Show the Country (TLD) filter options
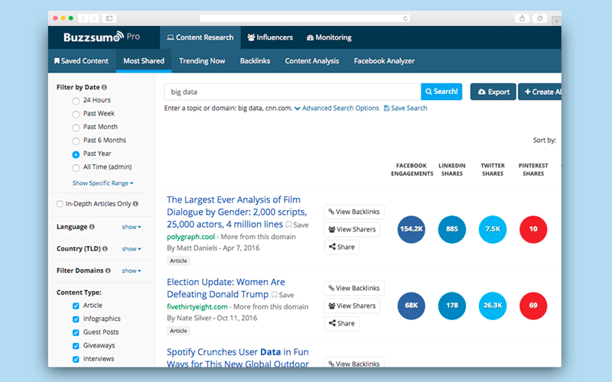 click(x=132, y=249)
